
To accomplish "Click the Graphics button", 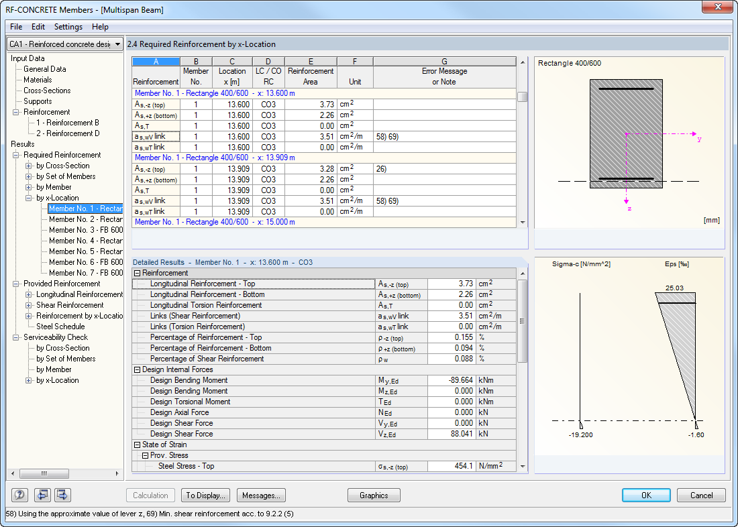I will 374,495.
